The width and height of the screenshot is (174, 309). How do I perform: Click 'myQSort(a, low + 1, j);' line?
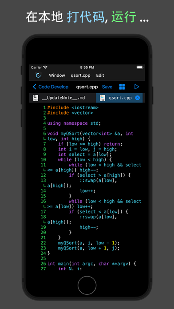(89, 248)
